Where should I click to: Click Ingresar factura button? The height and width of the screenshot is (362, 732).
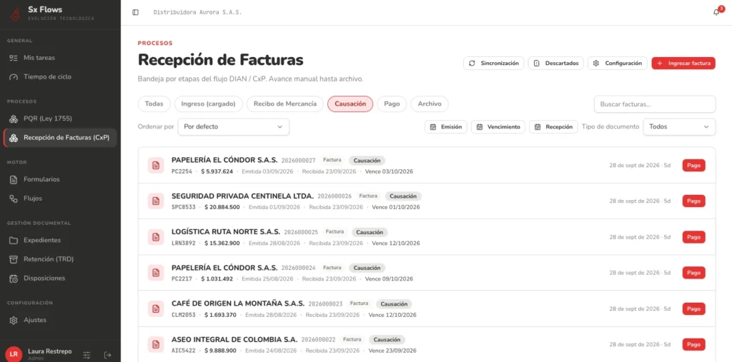coord(683,63)
